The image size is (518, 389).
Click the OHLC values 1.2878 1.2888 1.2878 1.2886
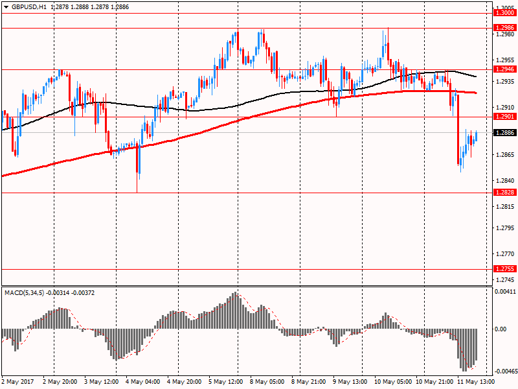click(x=90, y=7)
